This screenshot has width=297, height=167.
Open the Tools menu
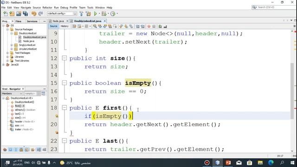[90, 7]
